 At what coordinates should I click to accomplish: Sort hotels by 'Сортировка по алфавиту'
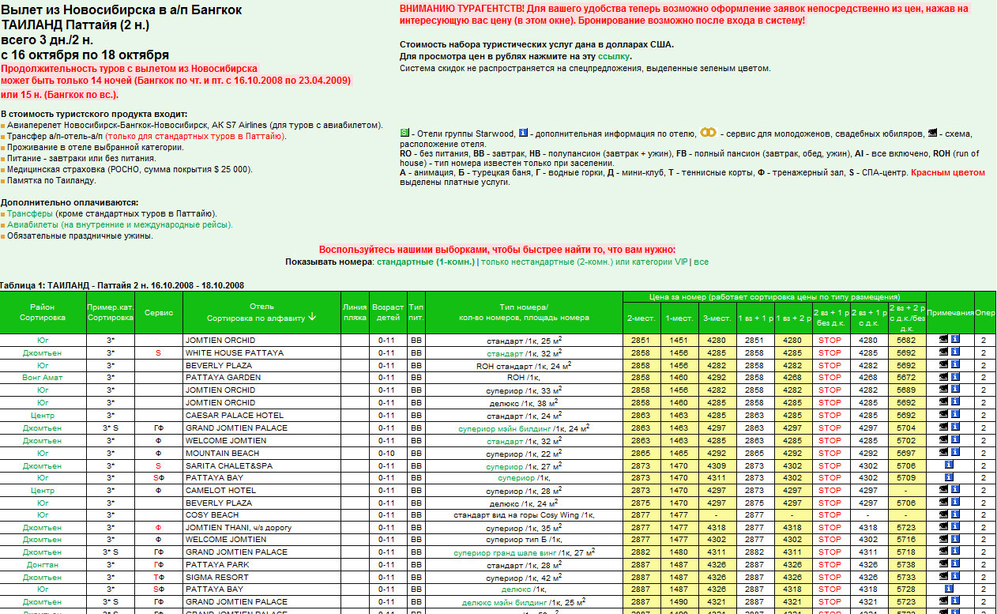pos(261,317)
